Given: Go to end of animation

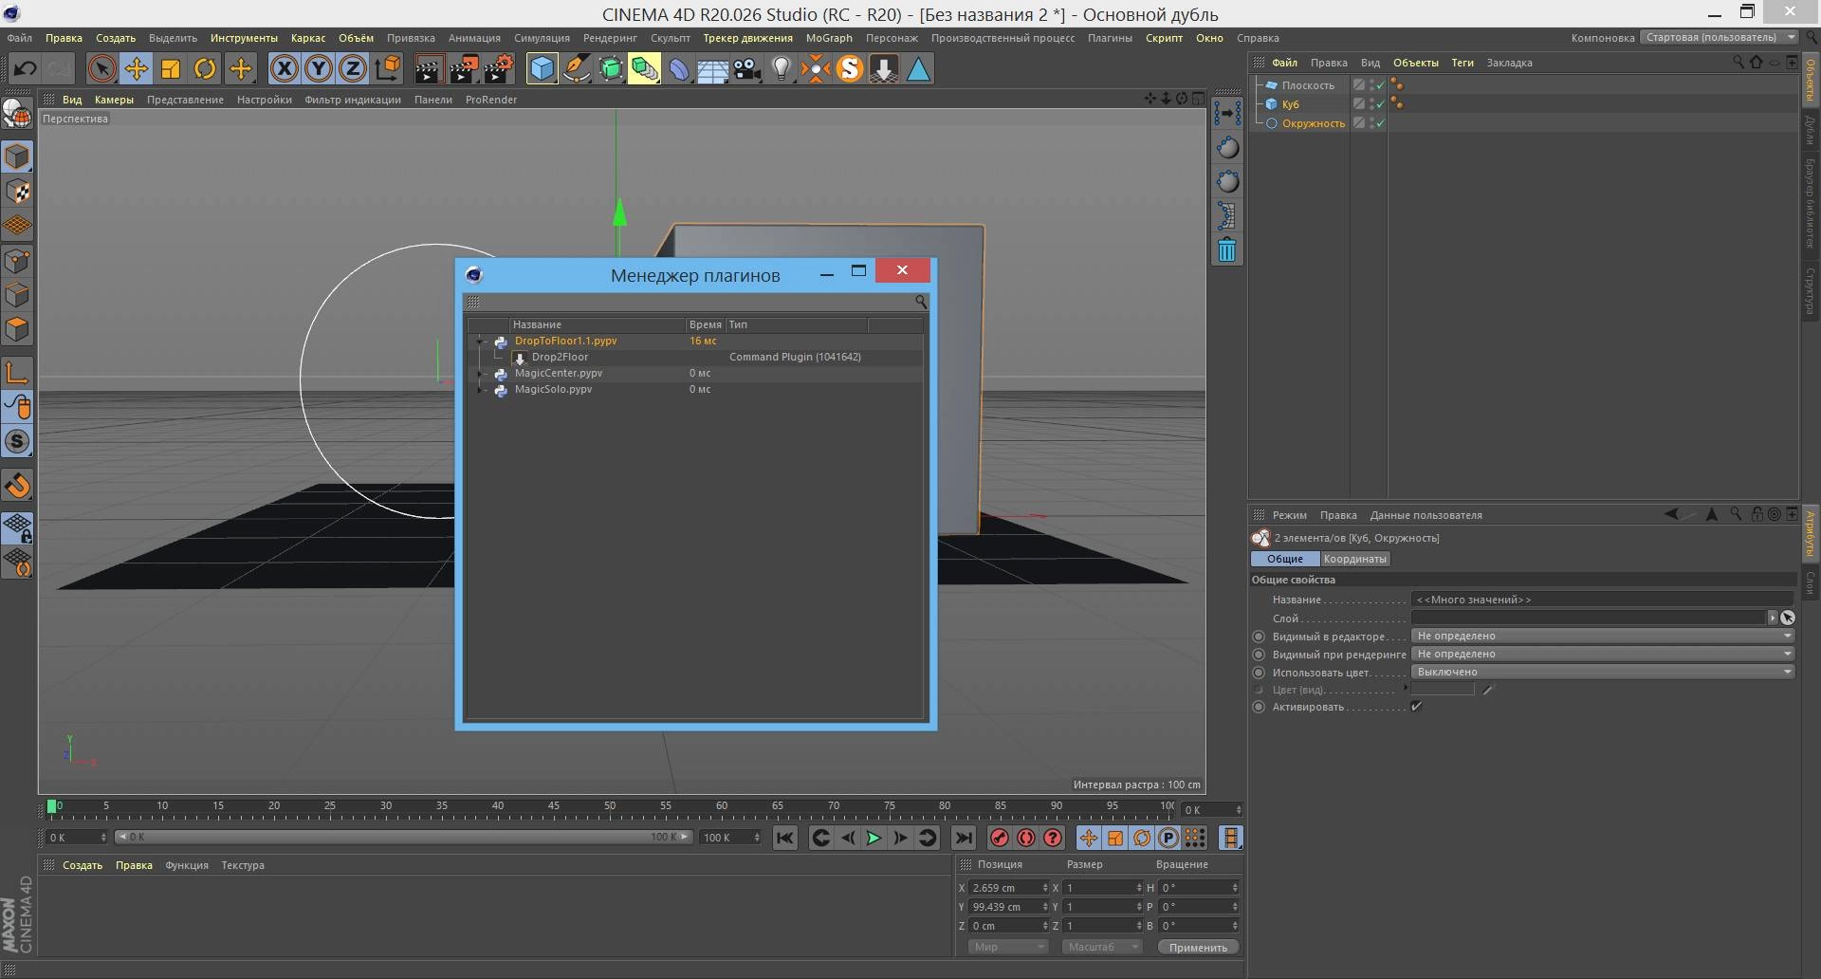Looking at the screenshot, I should [964, 838].
